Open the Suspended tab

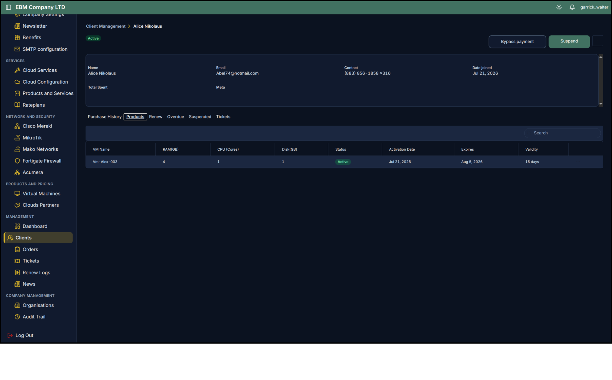200,117
